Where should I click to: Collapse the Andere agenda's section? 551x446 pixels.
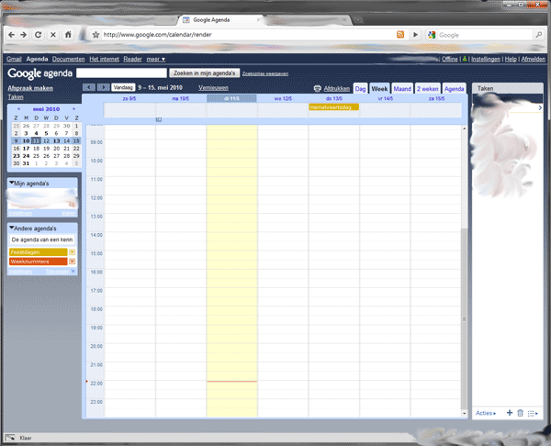(x=12, y=228)
